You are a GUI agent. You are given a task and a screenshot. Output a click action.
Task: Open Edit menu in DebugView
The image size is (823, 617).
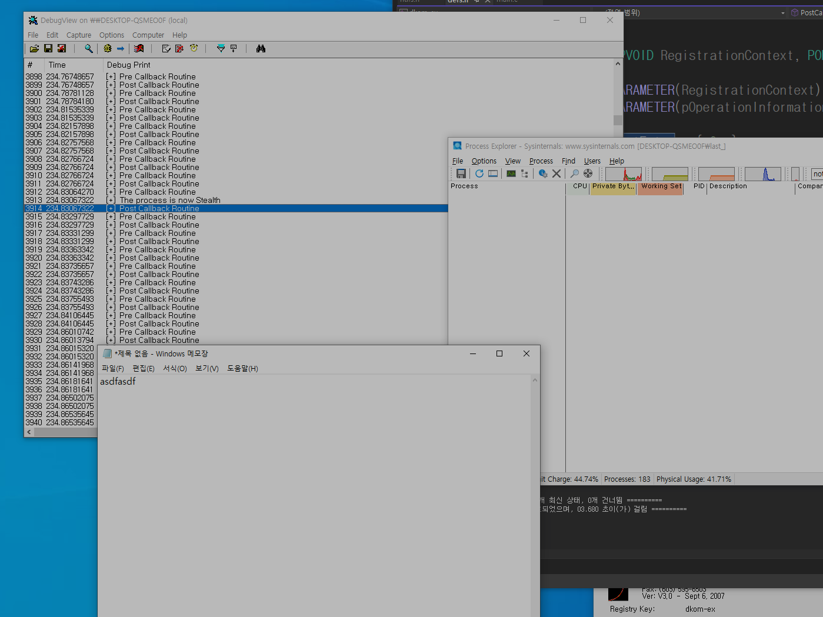click(52, 35)
